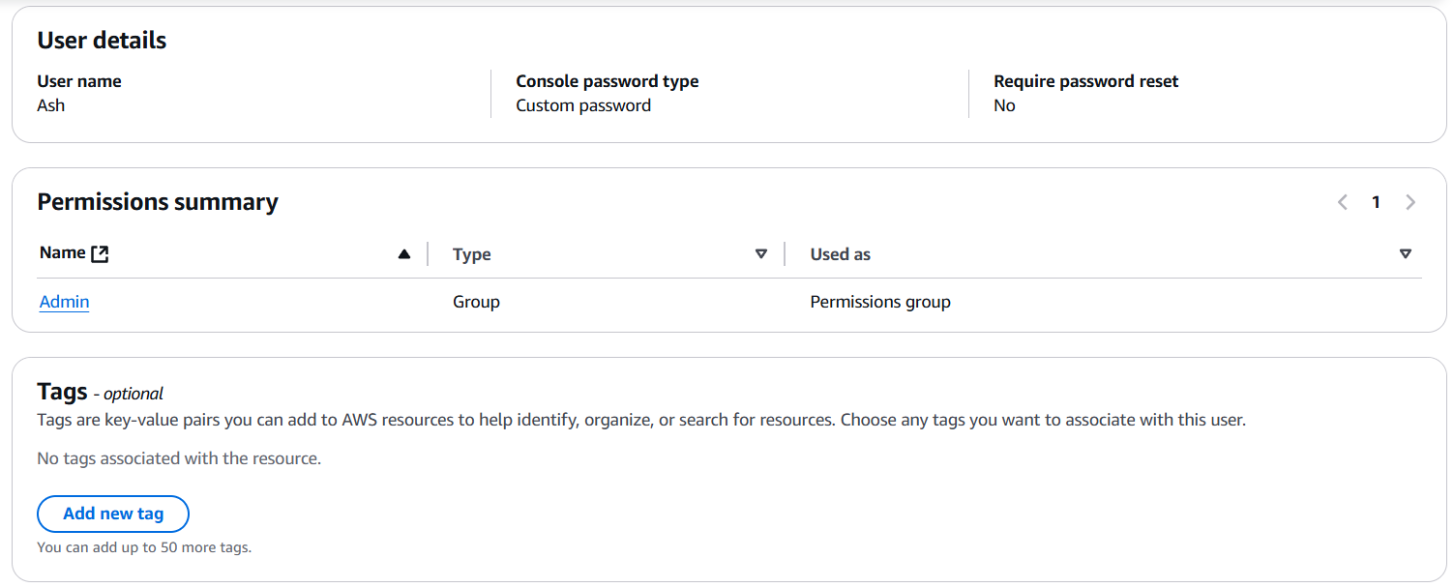Click the Custom password value text
The height and width of the screenshot is (588, 1454).
(583, 105)
